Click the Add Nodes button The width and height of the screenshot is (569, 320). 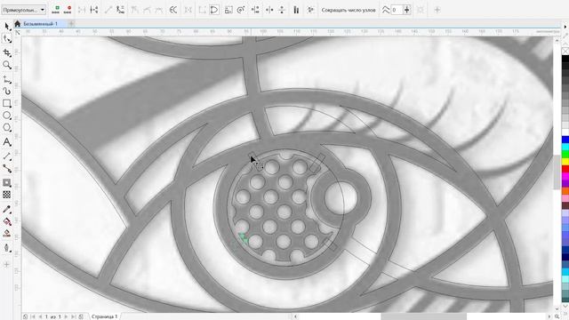click(55, 10)
